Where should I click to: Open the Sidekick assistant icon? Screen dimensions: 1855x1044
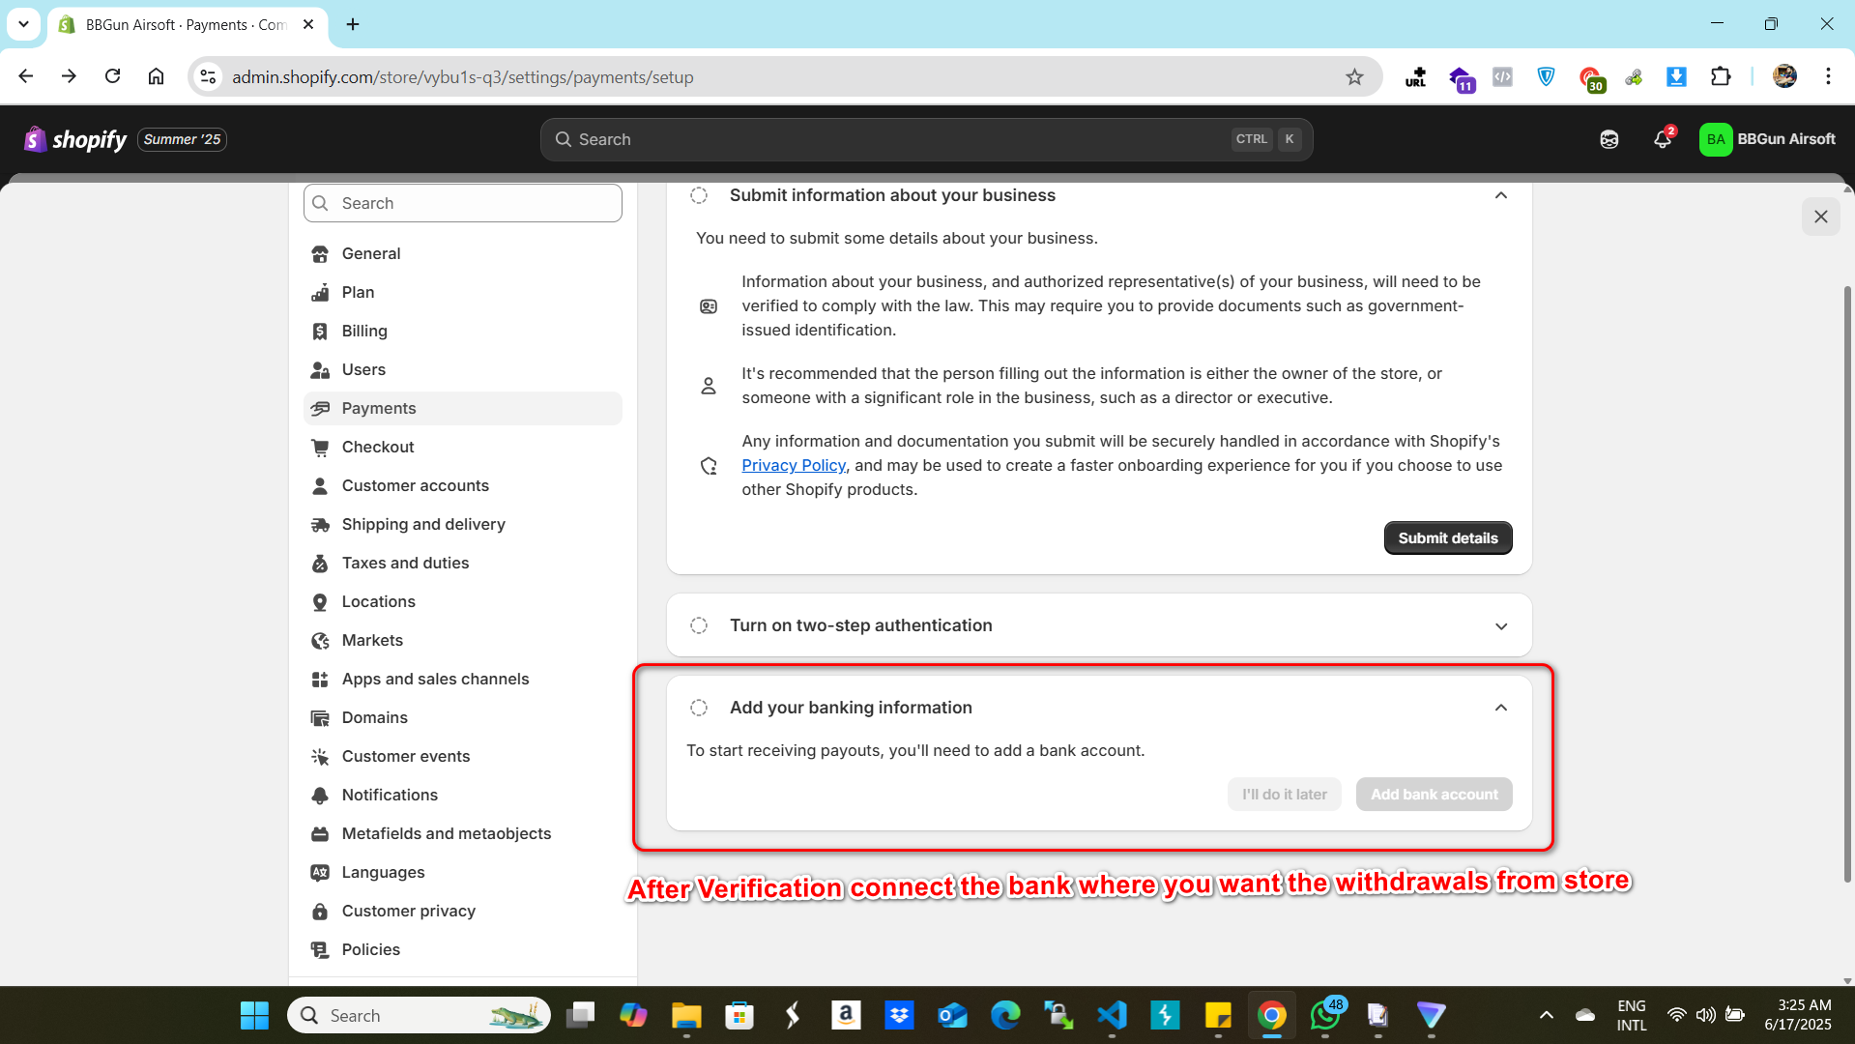[1609, 139]
